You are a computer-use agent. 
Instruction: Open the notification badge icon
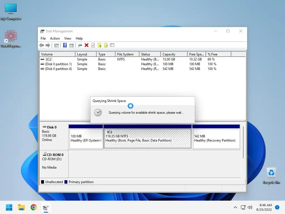click(x=277, y=207)
